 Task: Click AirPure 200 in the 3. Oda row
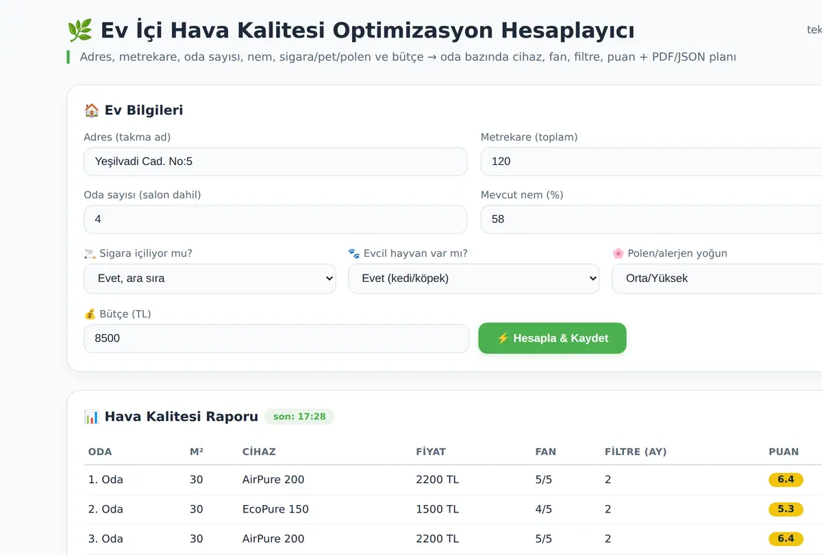(x=273, y=539)
